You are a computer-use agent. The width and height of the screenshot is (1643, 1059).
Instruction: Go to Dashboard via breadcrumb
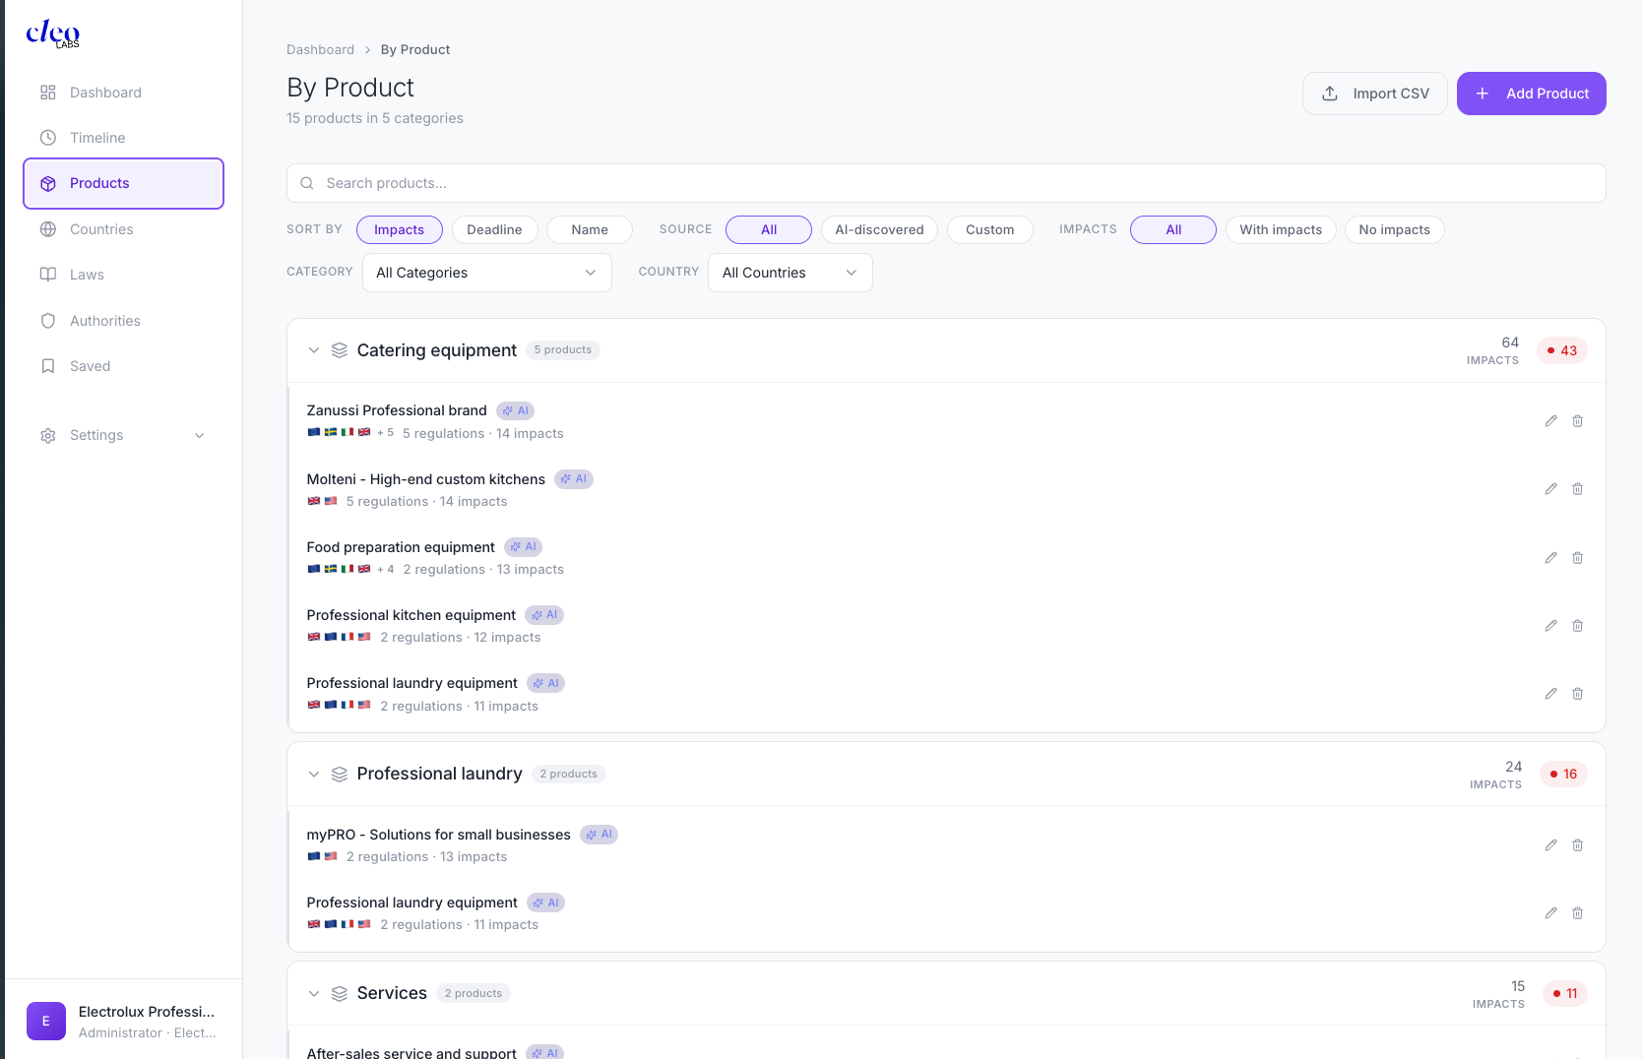click(320, 50)
